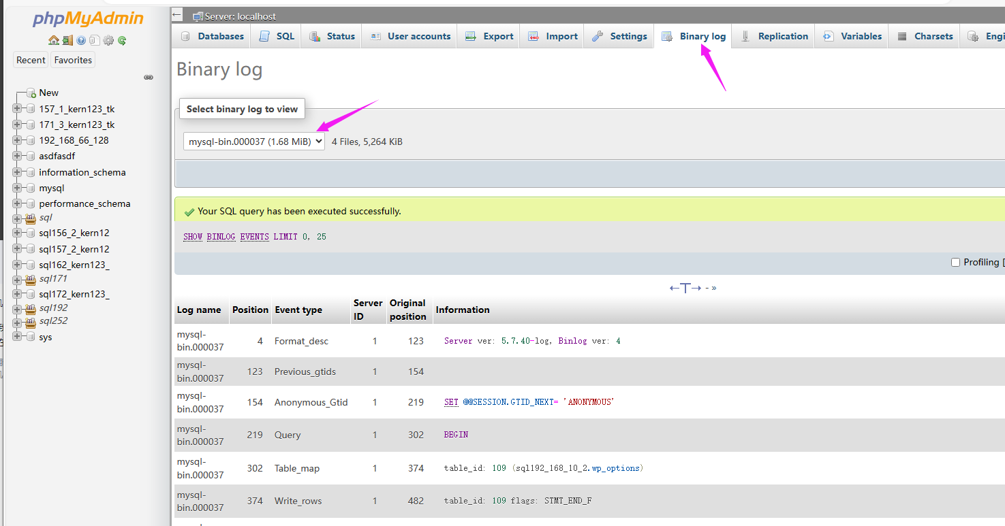Open the Import tab

pyautogui.click(x=553, y=37)
